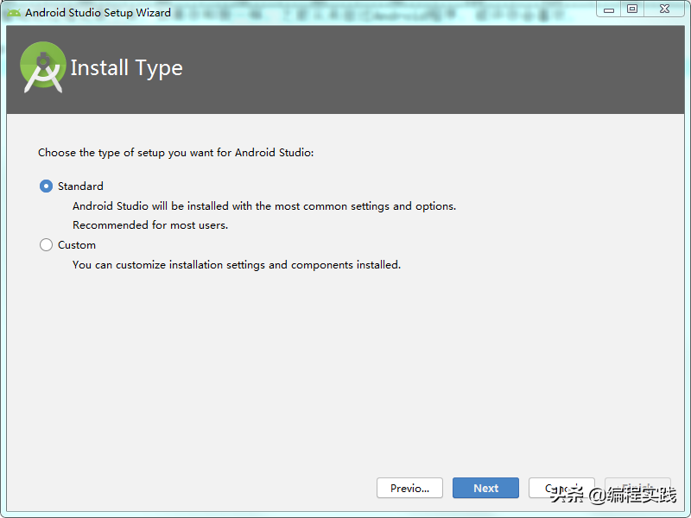Click the Standard description about common settings
The width and height of the screenshot is (691, 518).
(x=263, y=206)
